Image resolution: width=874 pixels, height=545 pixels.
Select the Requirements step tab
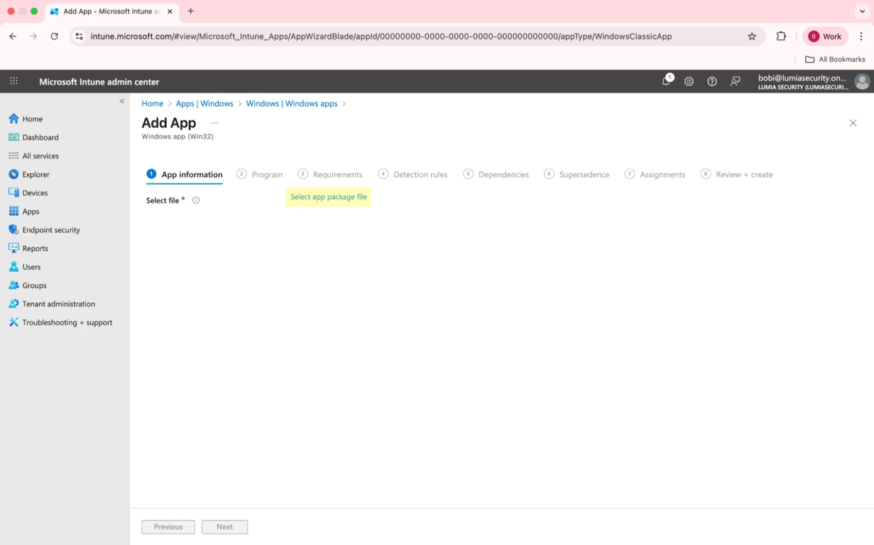(330, 174)
